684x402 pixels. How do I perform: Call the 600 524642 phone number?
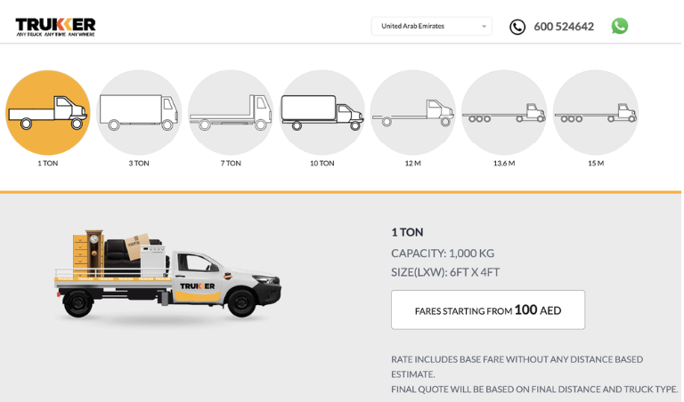[563, 27]
